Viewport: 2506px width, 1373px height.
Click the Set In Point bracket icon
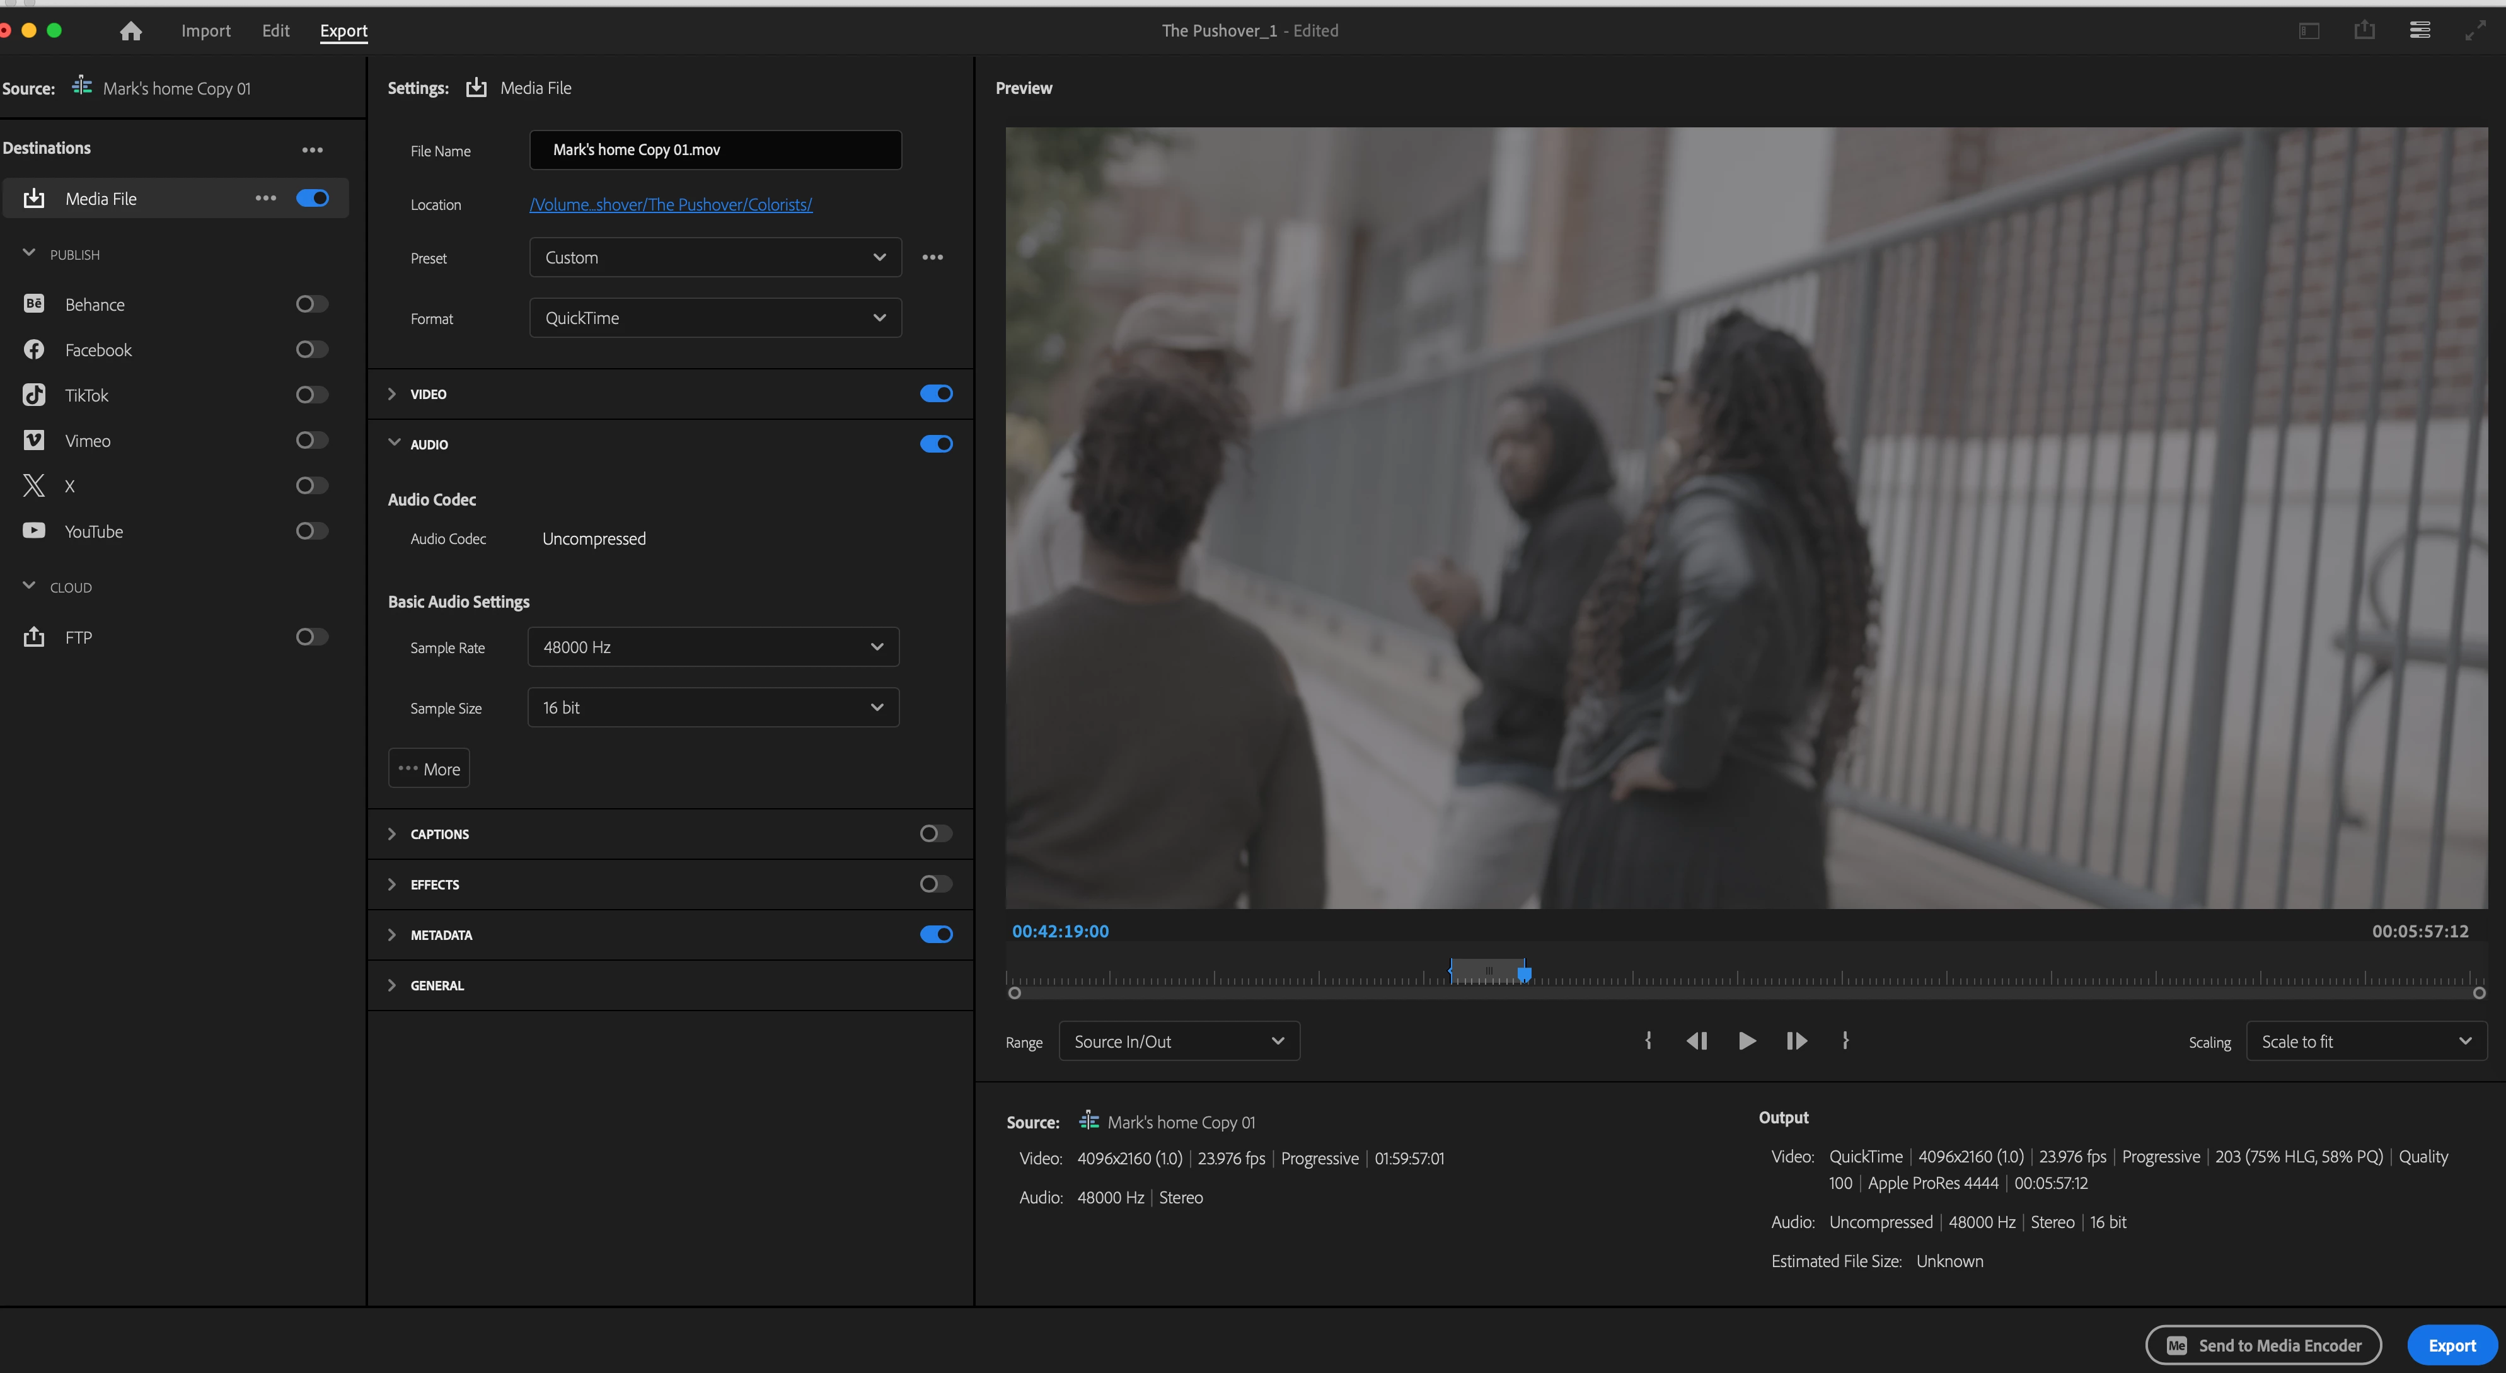pos(1648,1041)
